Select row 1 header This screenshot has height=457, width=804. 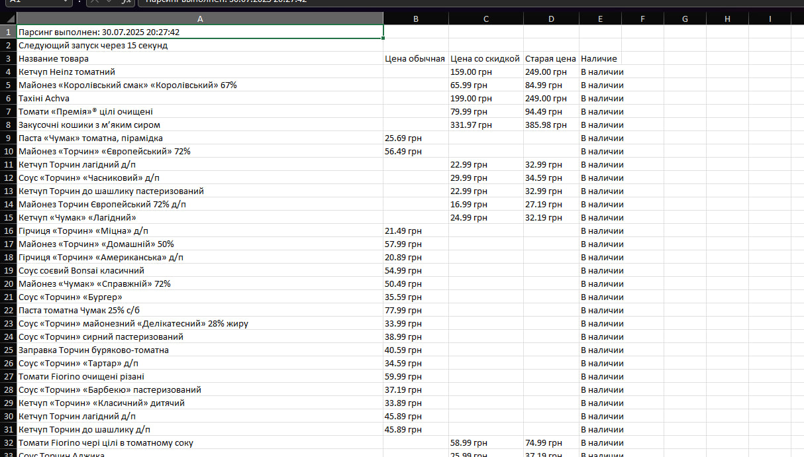point(8,32)
